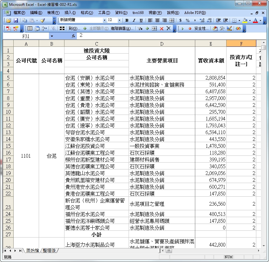The width and height of the screenshot is (269, 262).
Task: Apply Percent Style formatting
Action: (187, 20)
